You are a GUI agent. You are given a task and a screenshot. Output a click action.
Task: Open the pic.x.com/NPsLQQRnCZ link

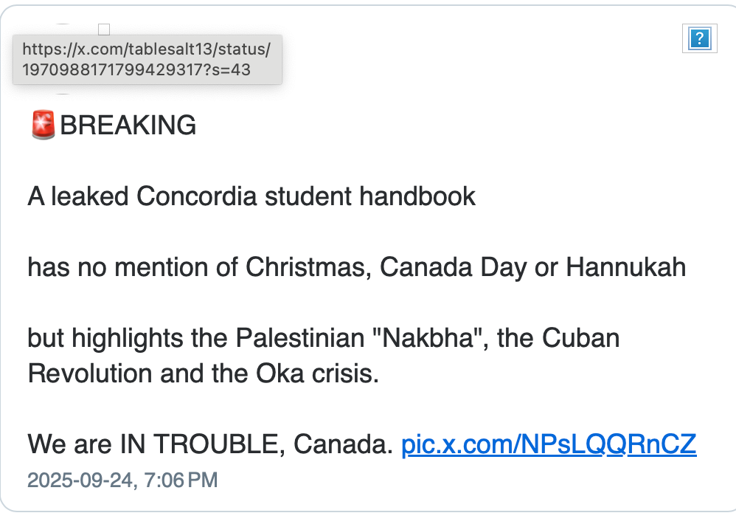pos(549,444)
